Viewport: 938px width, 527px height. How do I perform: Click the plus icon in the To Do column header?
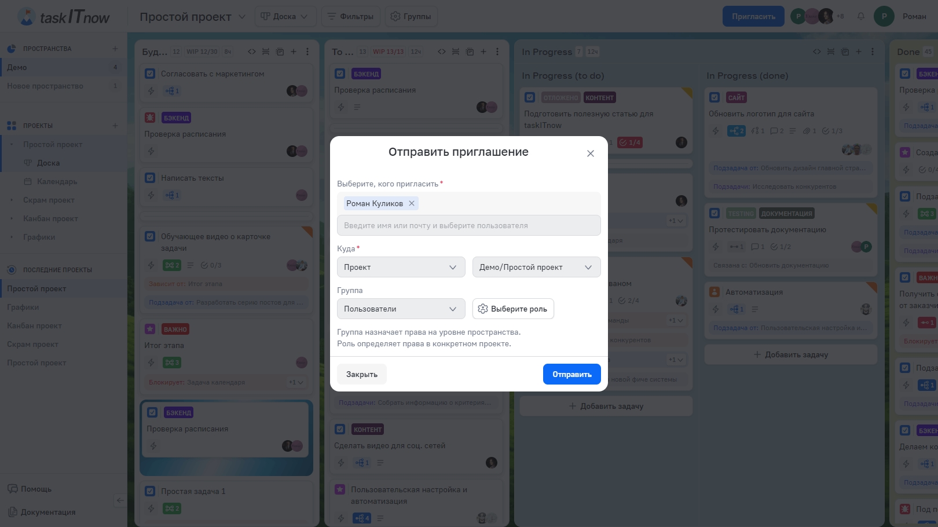coord(483,52)
